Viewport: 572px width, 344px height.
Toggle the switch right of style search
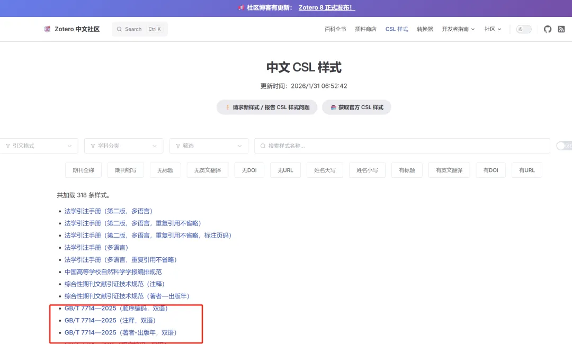pyautogui.click(x=564, y=146)
